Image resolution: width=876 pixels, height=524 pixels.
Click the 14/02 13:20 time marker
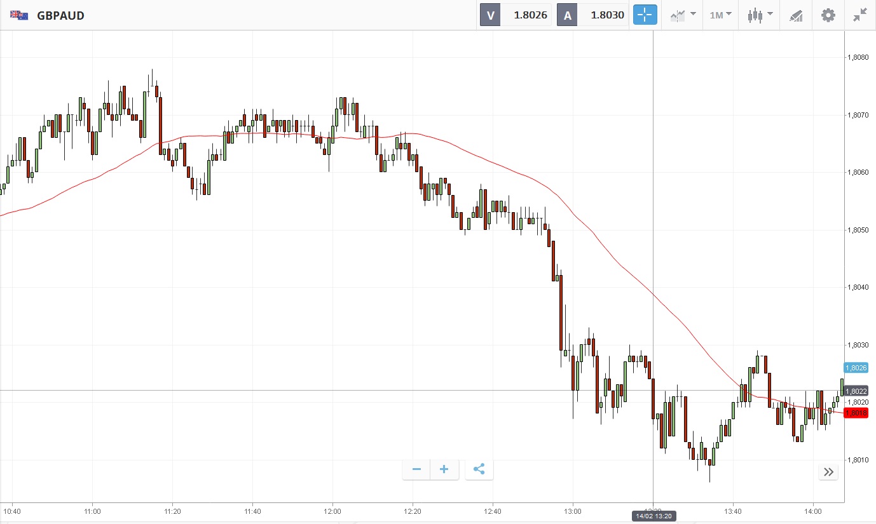(653, 516)
